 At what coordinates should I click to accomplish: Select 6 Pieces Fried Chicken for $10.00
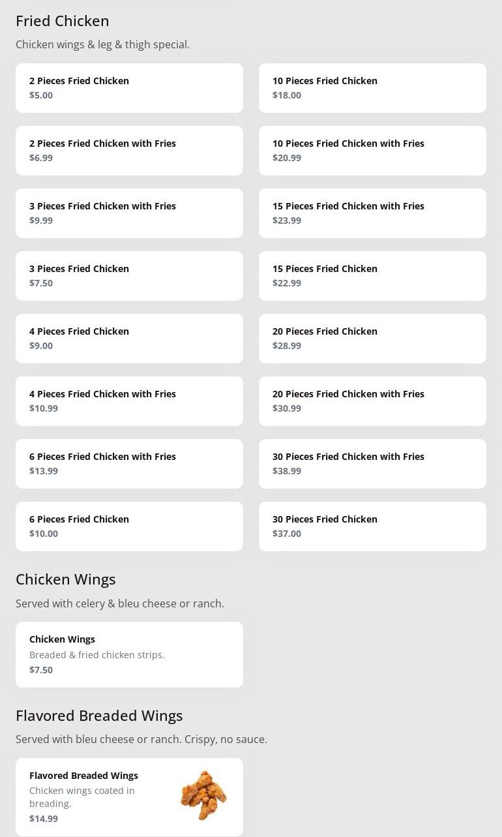coord(129,526)
